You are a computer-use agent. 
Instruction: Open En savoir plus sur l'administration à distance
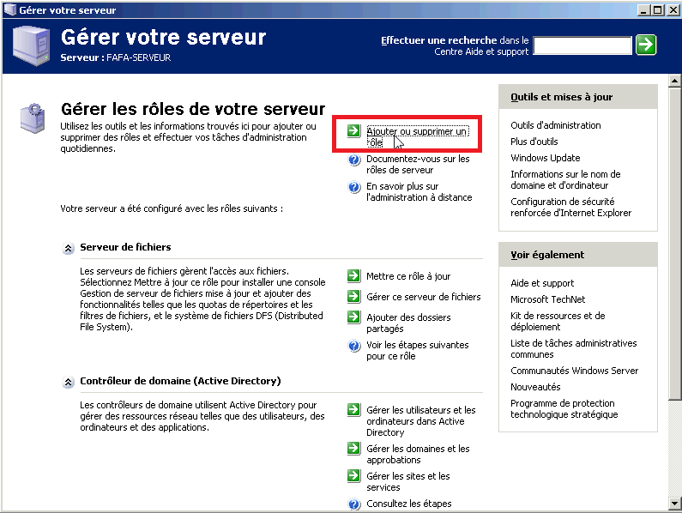tap(419, 191)
